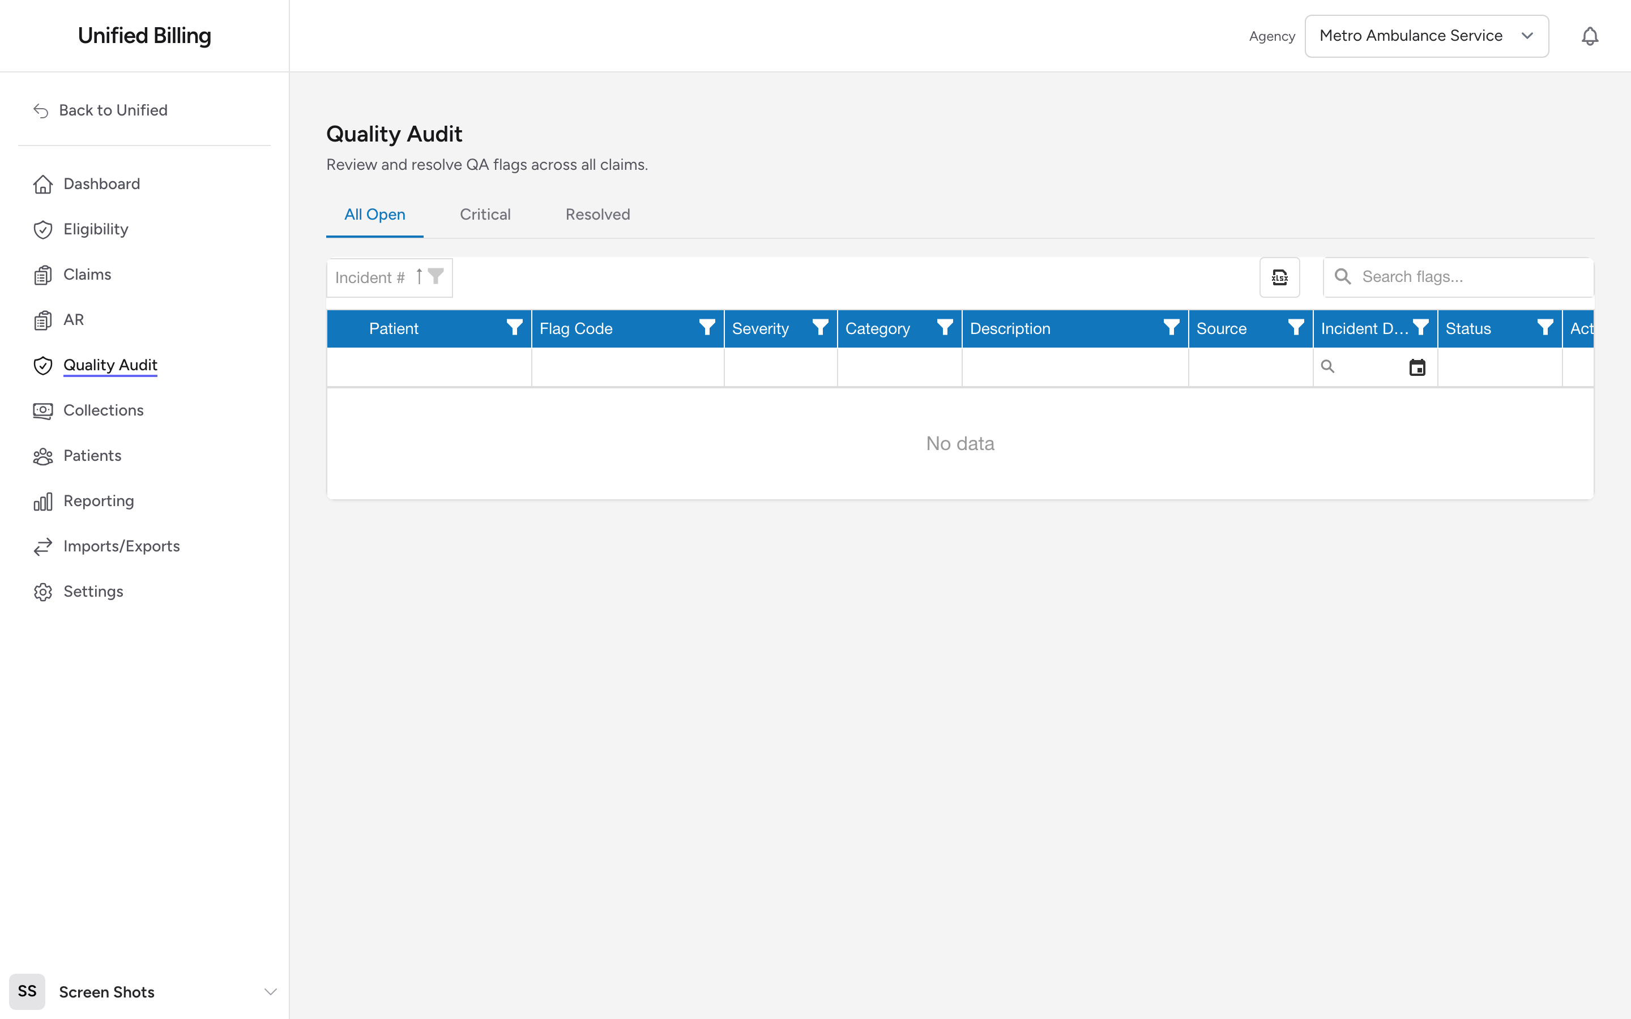The image size is (1631, 1019).
Task: Click the Search flags input field
Action: click(x=1458, y=277)
